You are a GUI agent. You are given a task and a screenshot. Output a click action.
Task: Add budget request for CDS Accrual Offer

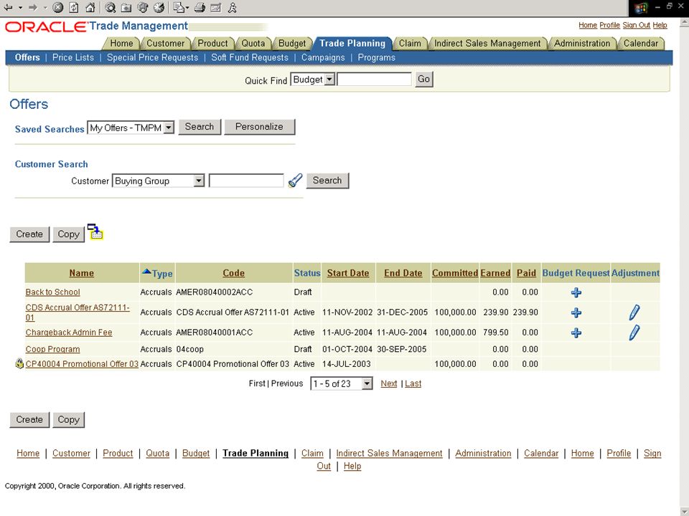tap(576, 312)
